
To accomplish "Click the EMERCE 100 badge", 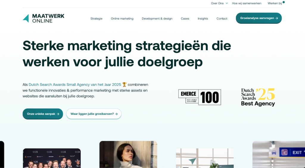I will click(x=200, y=97).
